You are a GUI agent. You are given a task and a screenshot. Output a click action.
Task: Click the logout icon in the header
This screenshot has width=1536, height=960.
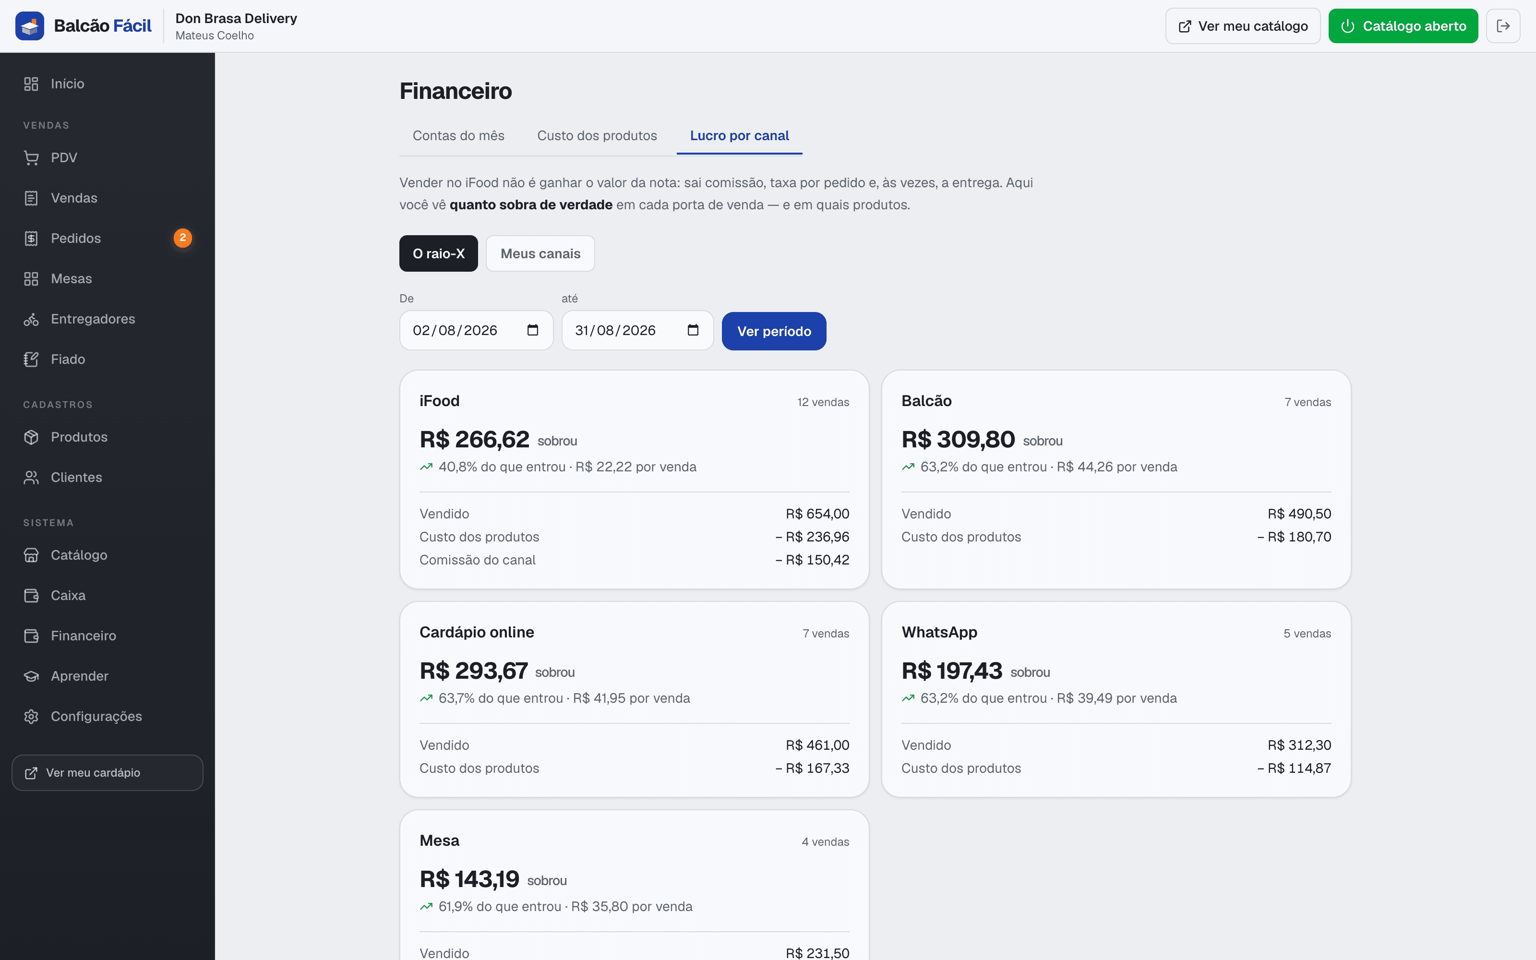click(1502, 26)
